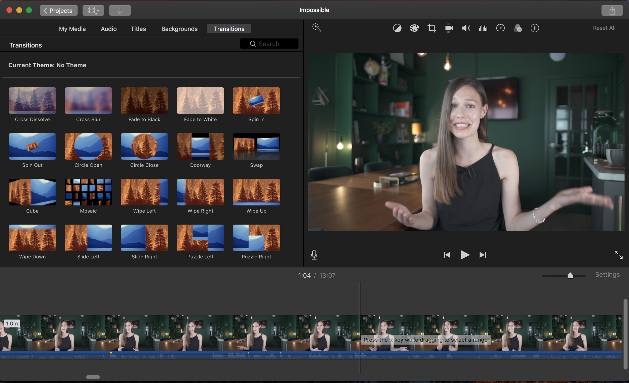Click the share export icon
The height and width of the screenshot is (383, 629).
612,11
